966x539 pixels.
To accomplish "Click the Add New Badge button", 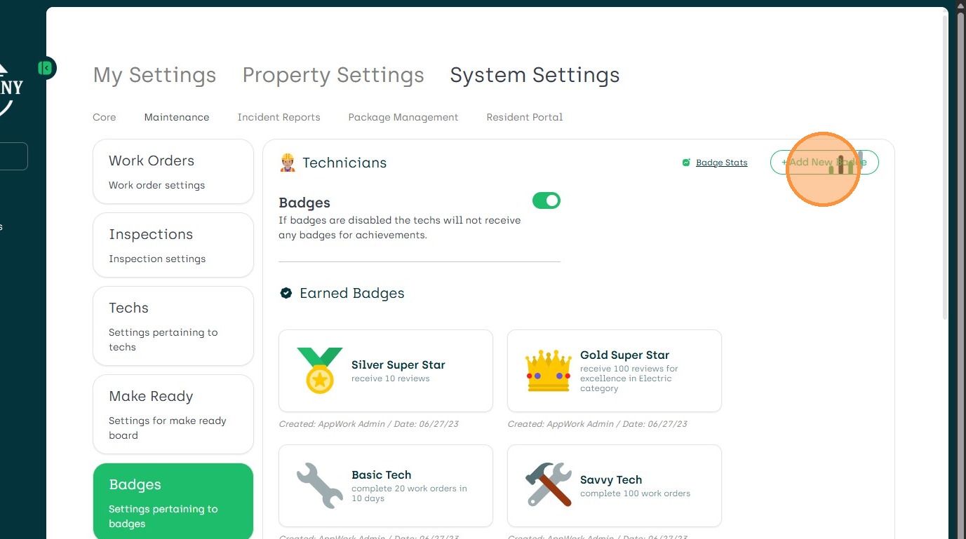I will pos(824,162).
